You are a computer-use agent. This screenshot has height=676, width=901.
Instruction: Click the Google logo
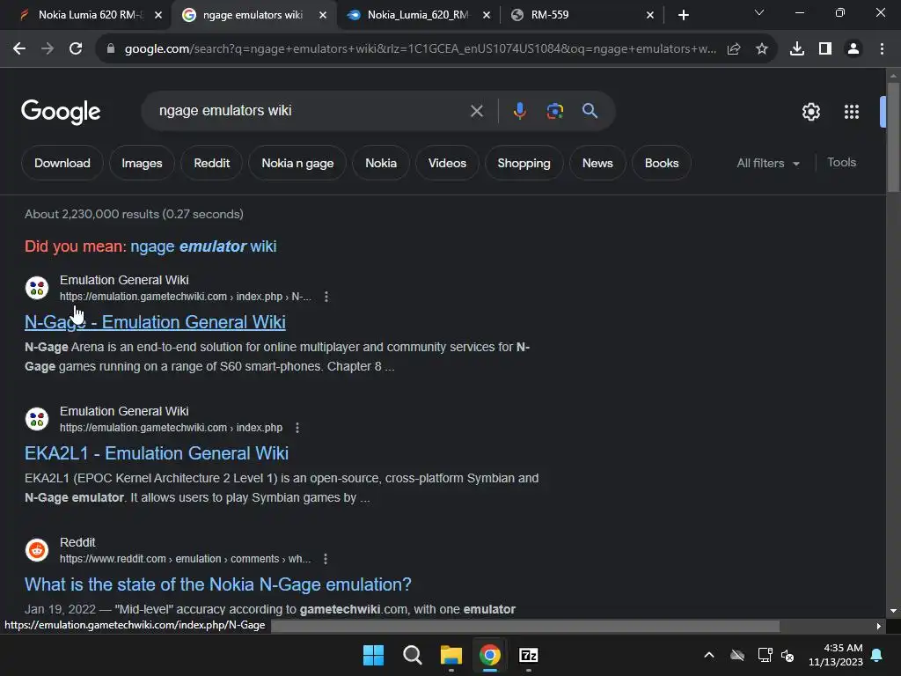[x=61, y=112]
